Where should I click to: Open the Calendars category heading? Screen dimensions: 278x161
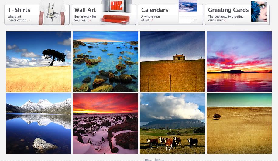(x=155, y=10)
